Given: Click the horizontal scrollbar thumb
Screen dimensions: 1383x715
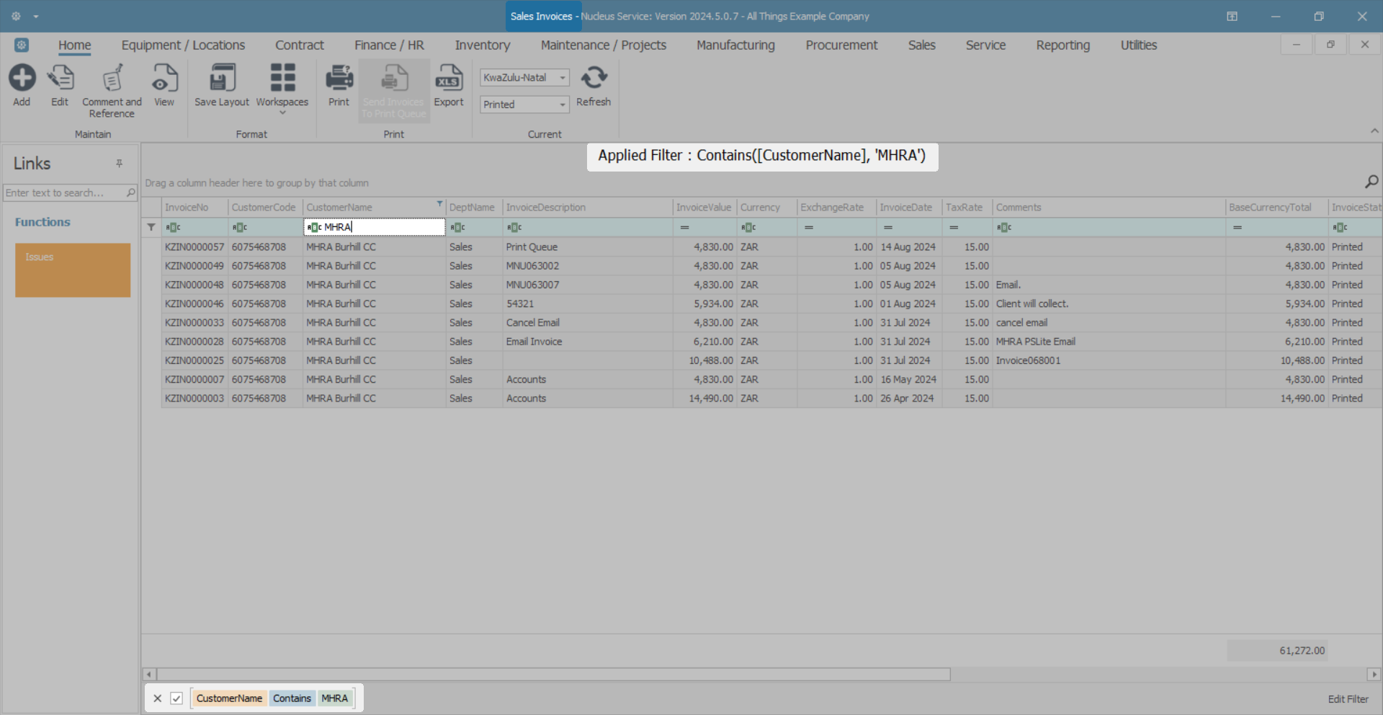Looking at the screenshot, I should coord(553,675).
